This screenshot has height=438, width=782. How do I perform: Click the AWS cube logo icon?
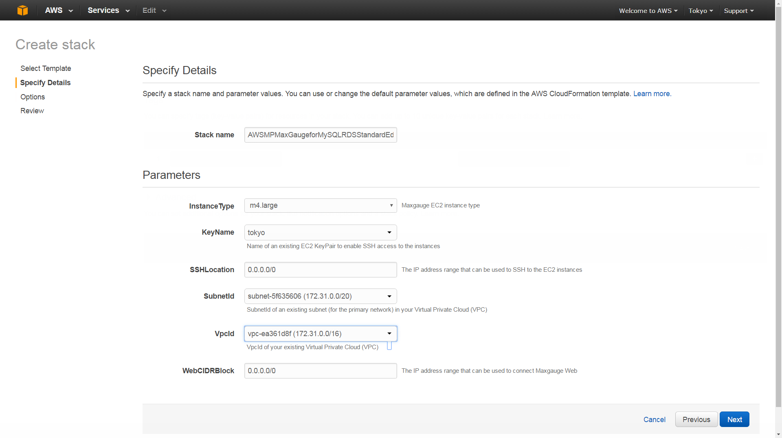23,10
